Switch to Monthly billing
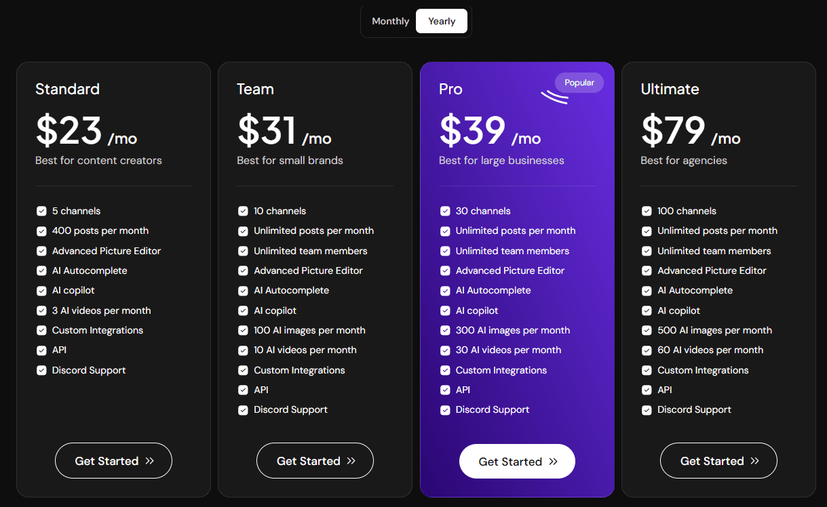 tap(390, 21)
